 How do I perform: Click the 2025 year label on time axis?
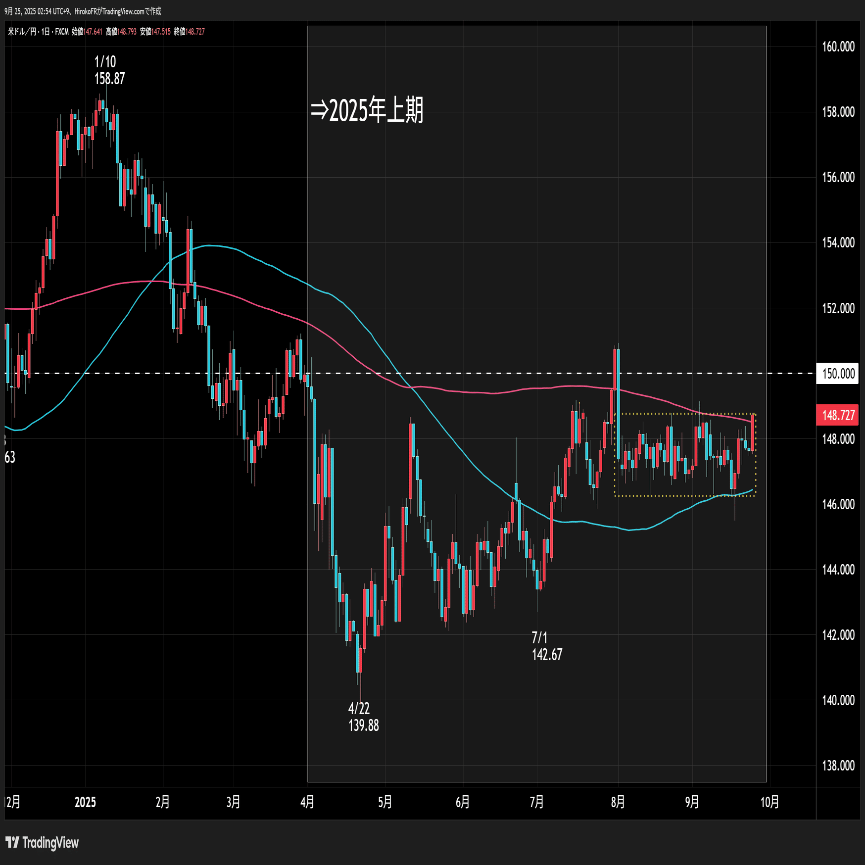coord(85,802)
